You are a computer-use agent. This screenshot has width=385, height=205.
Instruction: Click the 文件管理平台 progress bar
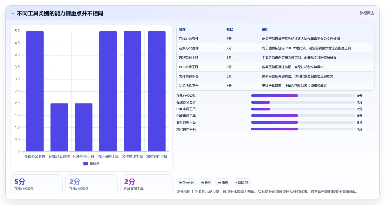pos(303,122)
